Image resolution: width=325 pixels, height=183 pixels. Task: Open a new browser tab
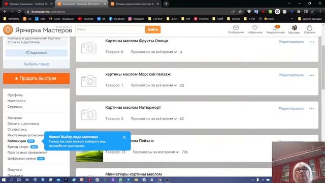[166, 4]
